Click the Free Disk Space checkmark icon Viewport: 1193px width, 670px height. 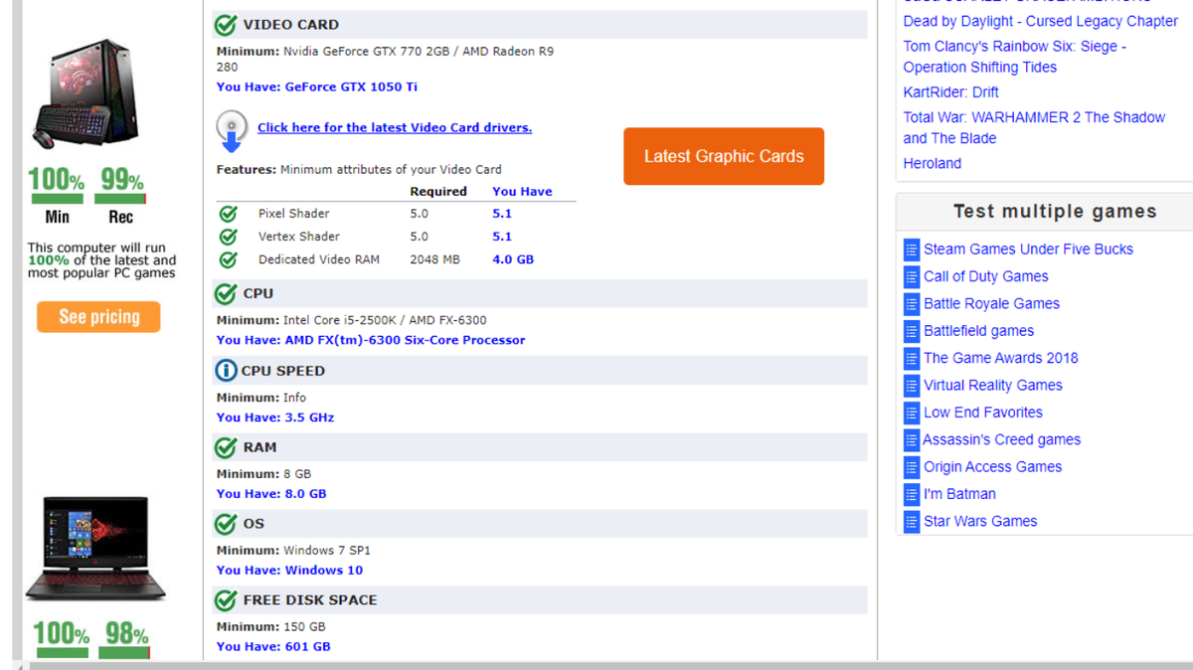(x=226, y=600)
